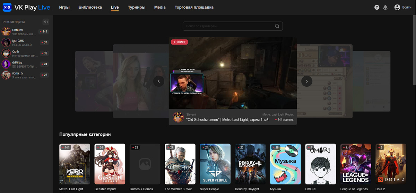Open the Games + Demos category card
The height and width of the screenshot is (193, 416).
pyautogui.click(x=145, y=164)
